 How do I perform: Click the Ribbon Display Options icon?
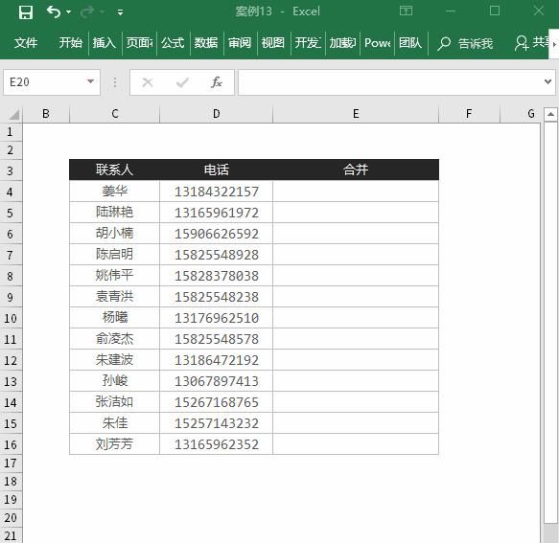pos(406,11)
